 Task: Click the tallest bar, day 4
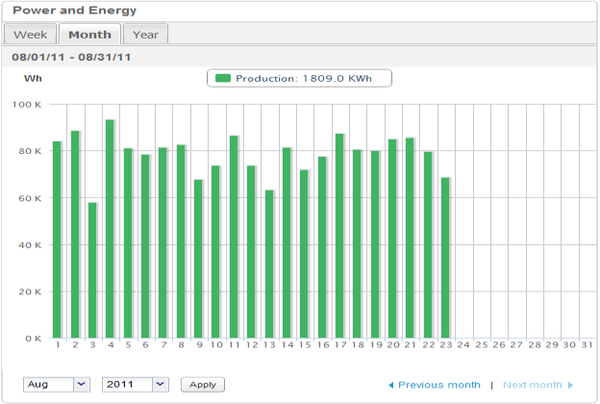(x=110, y=229)
